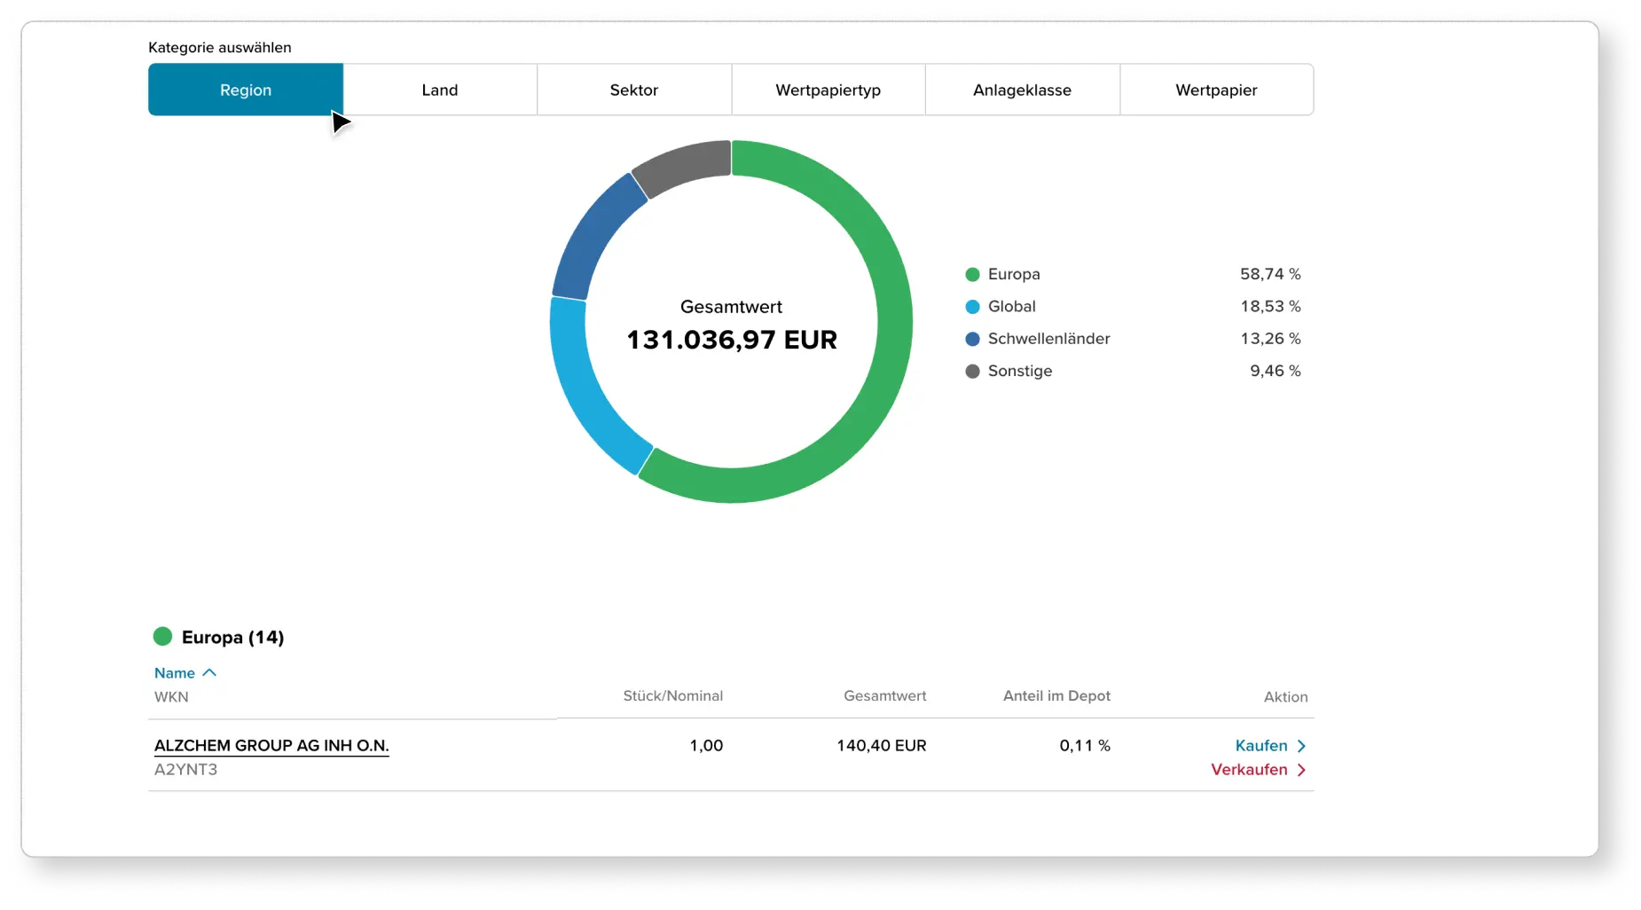Select the Region category tab

(x=246, y=90)
